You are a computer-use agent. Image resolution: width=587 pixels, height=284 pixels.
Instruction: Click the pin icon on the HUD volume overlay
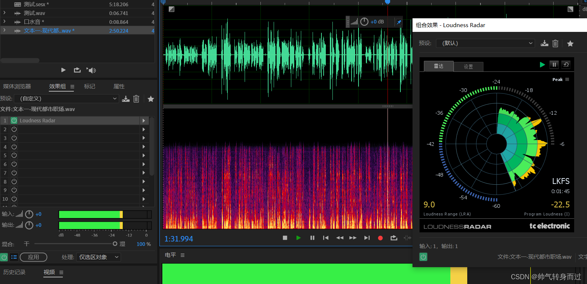click(399, 22)
